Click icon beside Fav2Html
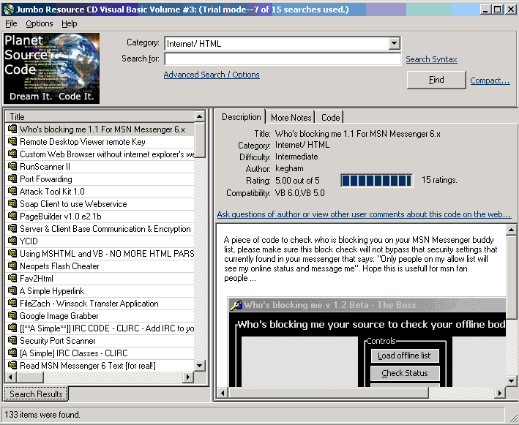This screenshot has height=425, width=519. (x=12, y=278)
